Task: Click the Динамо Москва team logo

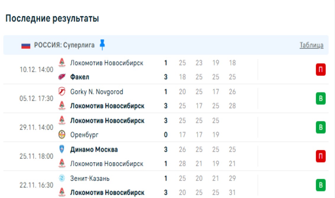Action: tap(62, 149)
